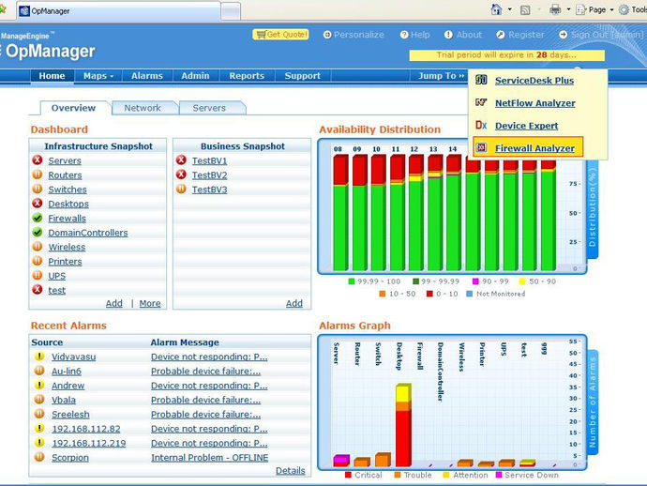
Task: Click the browser RSS feeds icon
Action: click(525, 10)
